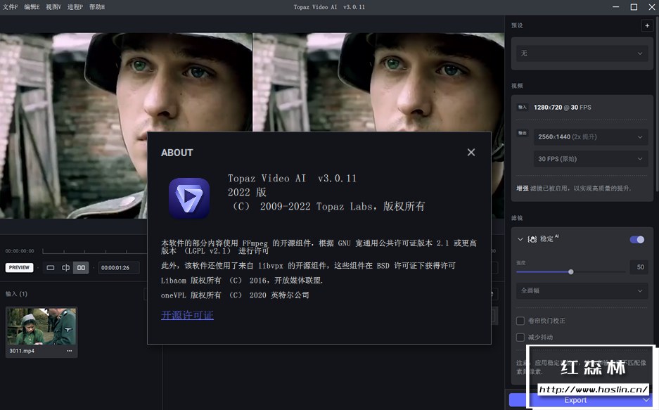Open the 视图V menu
The height and width of the screenshot is (410, 659).
[x=53, y=7]
